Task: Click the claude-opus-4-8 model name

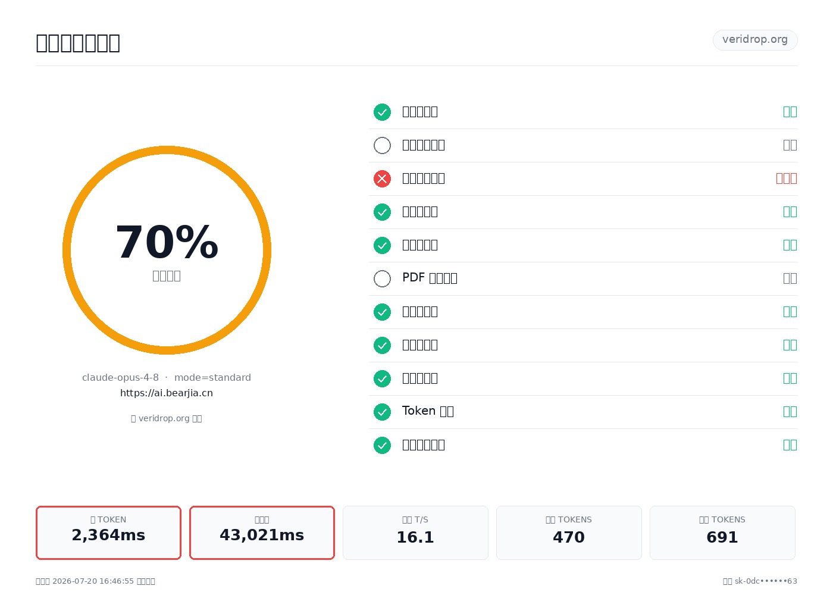Action: click(120, 378)
